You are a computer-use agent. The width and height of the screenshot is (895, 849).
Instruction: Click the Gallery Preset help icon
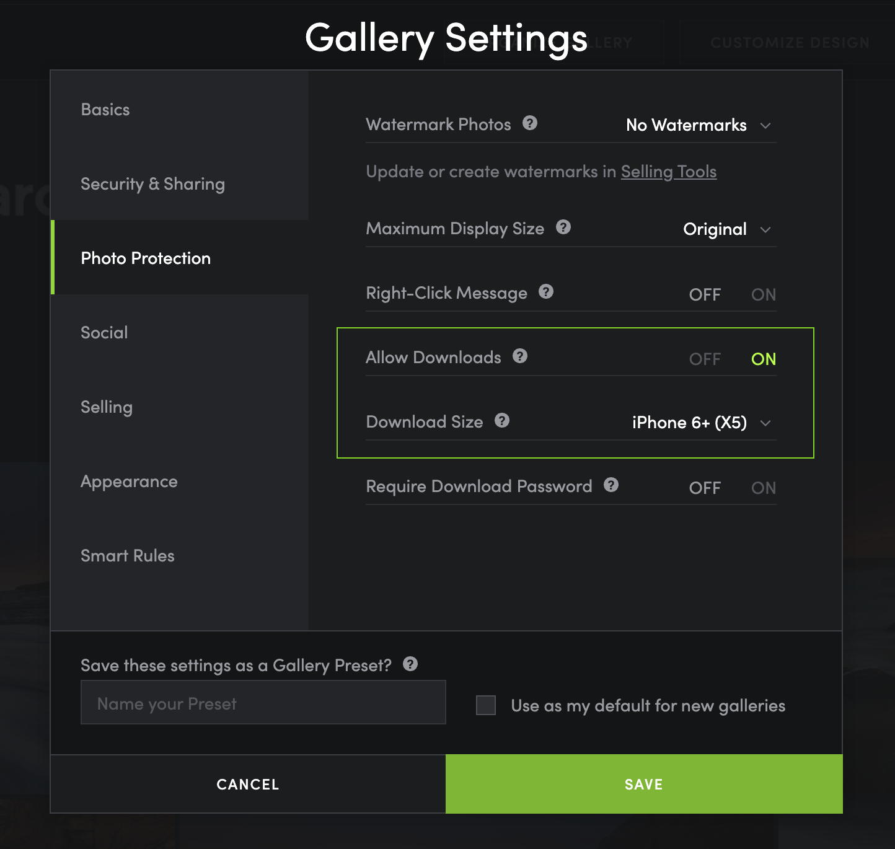(410, 664)
